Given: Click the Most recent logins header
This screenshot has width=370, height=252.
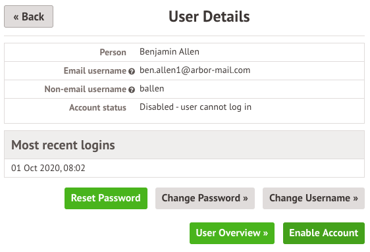Looking at the screenshot, I should click(63, 145).
